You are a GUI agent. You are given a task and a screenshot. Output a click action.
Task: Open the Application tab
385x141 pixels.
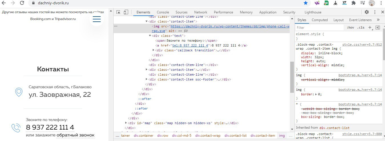point(268,12)
